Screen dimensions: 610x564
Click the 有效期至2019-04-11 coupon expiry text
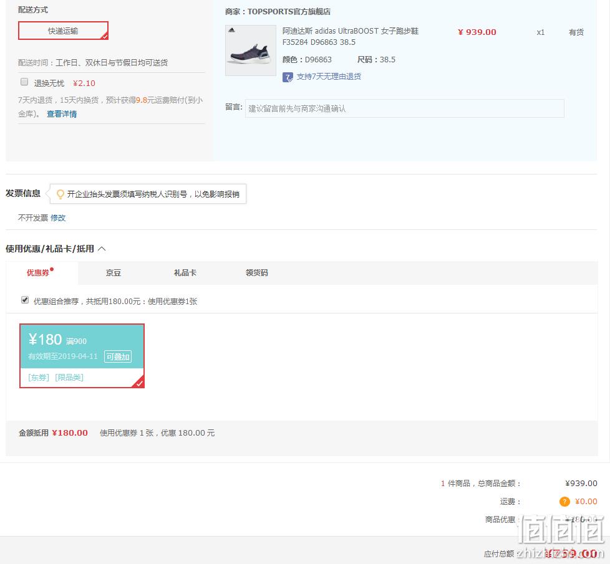click(62, 356)
